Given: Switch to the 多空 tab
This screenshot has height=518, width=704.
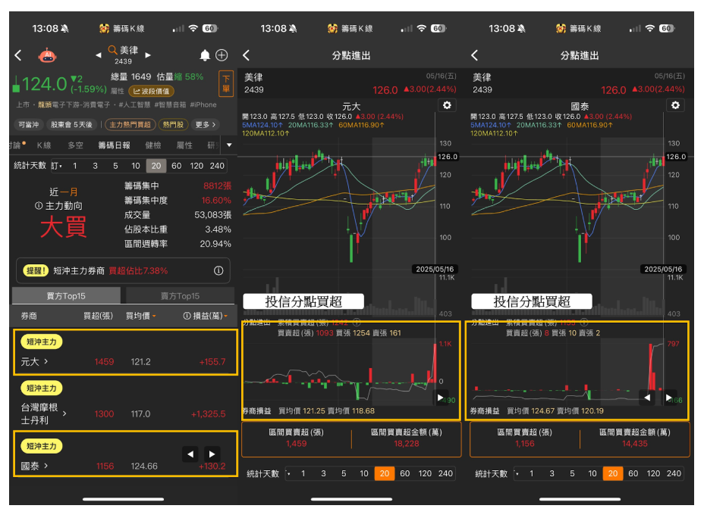Looking at the screenshot, I should 75,145.
